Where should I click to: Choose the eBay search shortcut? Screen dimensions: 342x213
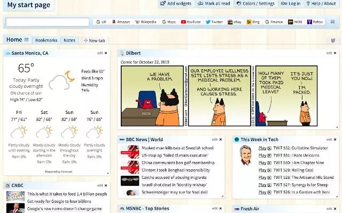[234, 22]
